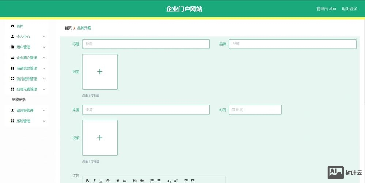The height and width of the screenshot is (183, 365).
Task: Toggle underline formatting in the editor
Action: (101, 181)
